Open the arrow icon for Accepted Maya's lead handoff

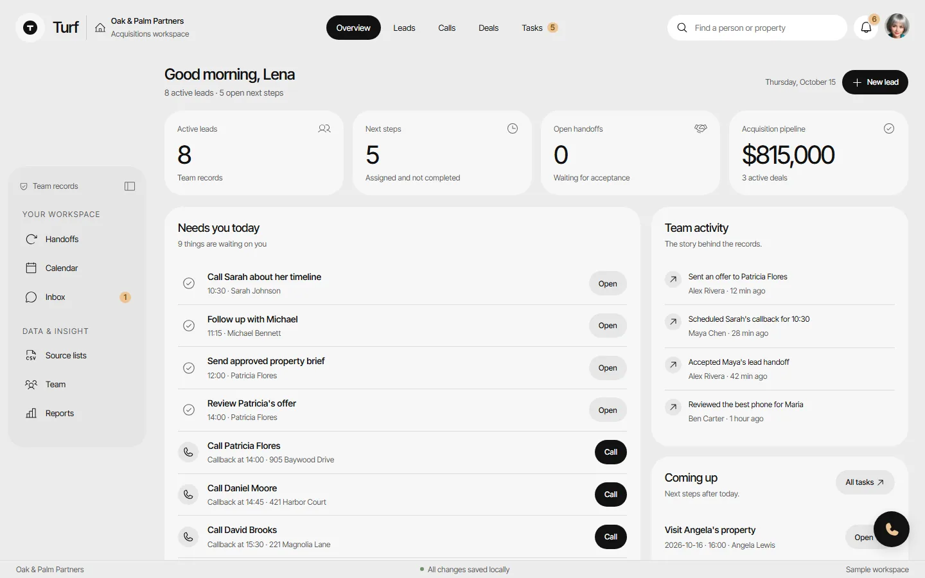[x=673, y=365]
